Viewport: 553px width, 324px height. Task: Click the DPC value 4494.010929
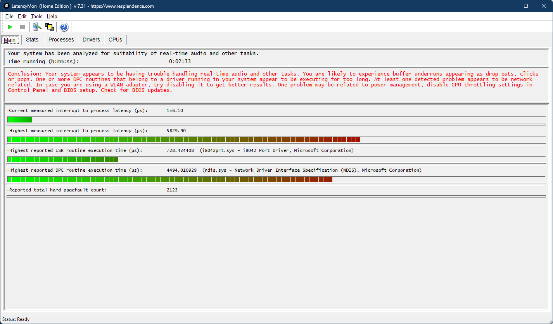[181, 170]
